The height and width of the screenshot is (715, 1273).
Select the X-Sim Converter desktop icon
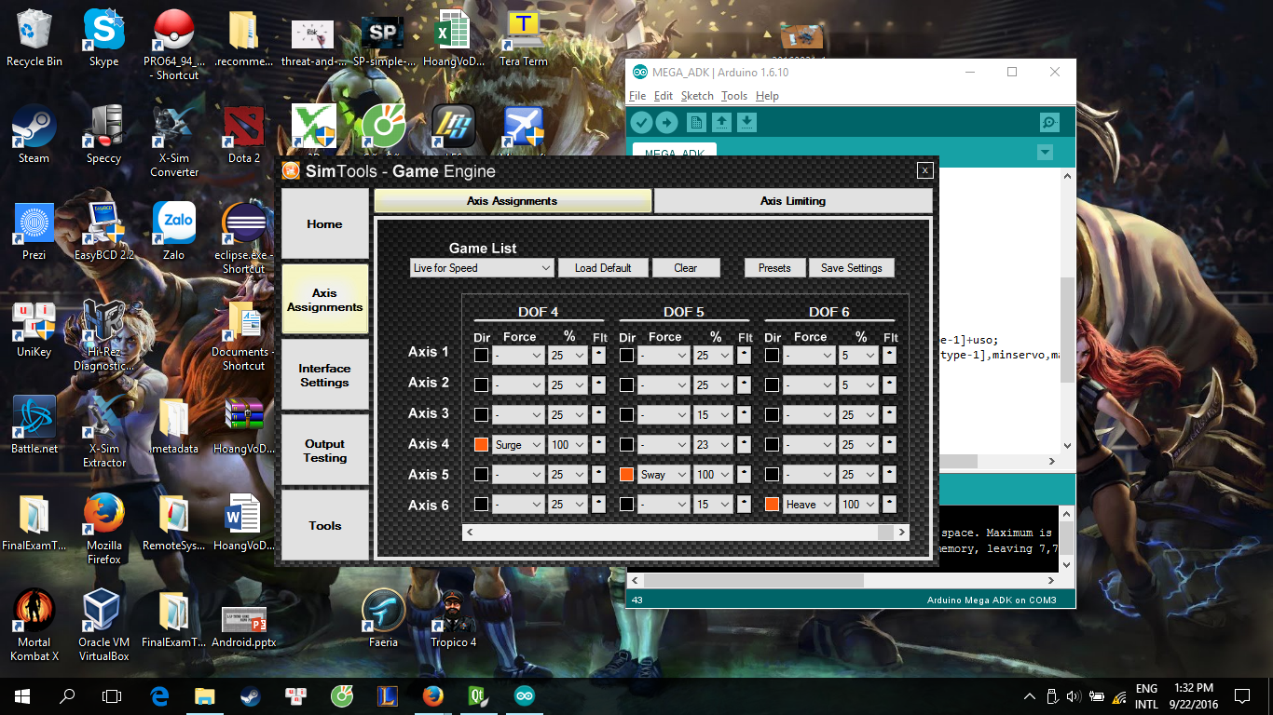click(174, 142)
